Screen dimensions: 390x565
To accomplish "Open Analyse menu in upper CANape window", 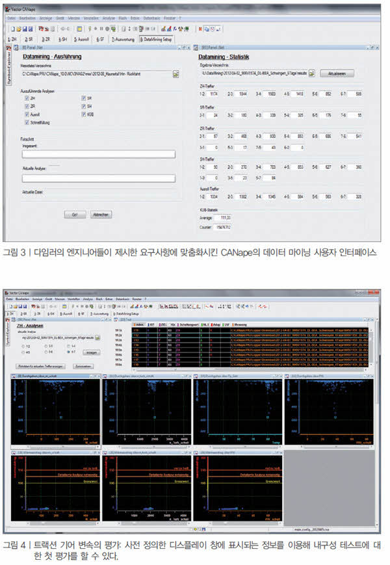I will [109, 18].
